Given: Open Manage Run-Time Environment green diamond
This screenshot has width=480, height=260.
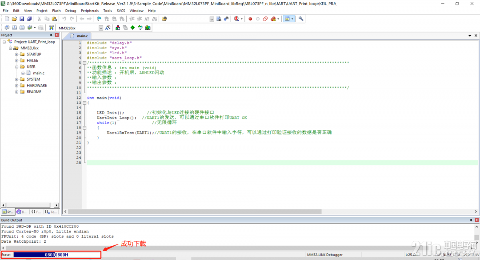Looking at the screenshot, I should click(132, 28).
